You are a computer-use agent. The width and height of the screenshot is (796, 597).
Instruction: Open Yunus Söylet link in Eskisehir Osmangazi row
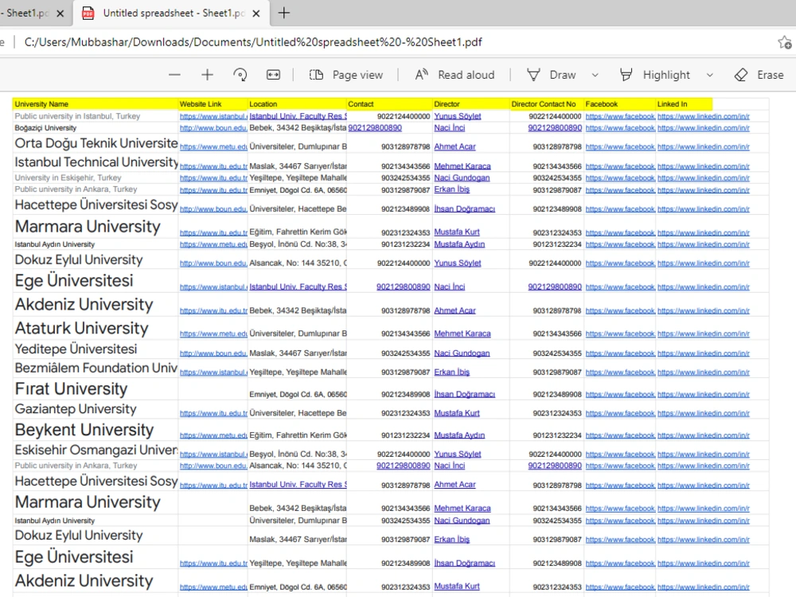click(x=458, y=454)
